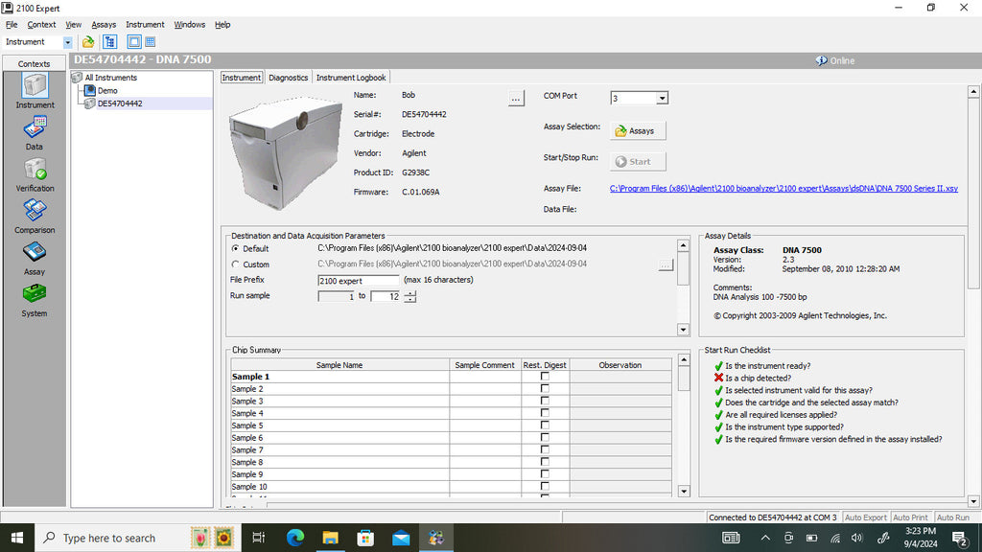Screen dimensions: 982x552
Task: Click the bioanalyzer instrument image
Action: (286, 152)
